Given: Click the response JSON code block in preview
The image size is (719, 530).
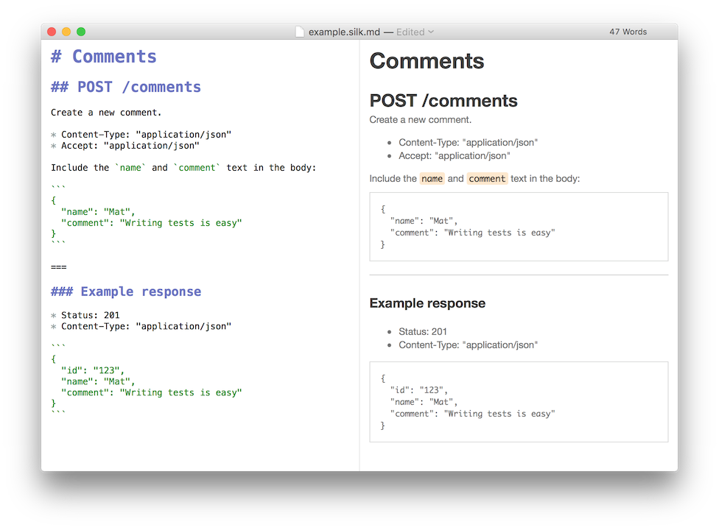Looking at the screenshot, I should click(519, 402).
